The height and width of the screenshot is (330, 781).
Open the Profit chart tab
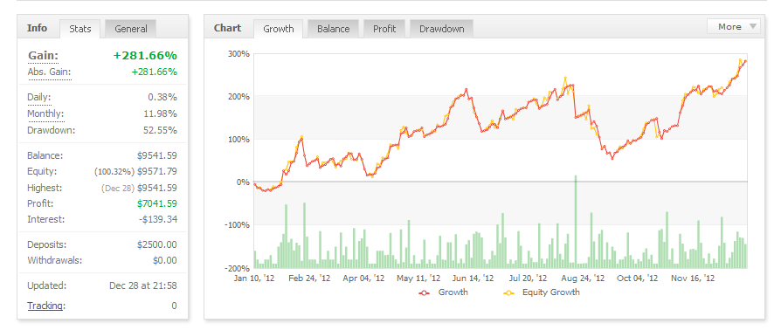click(x=384, y=29)
